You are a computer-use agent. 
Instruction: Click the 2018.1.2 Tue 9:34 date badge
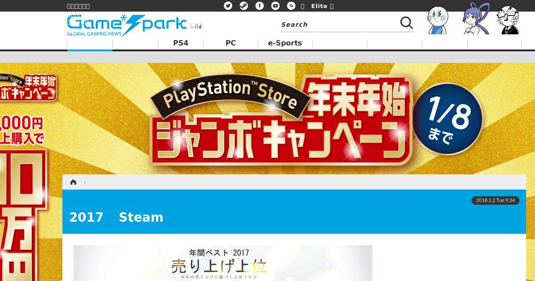click(495, 200)
